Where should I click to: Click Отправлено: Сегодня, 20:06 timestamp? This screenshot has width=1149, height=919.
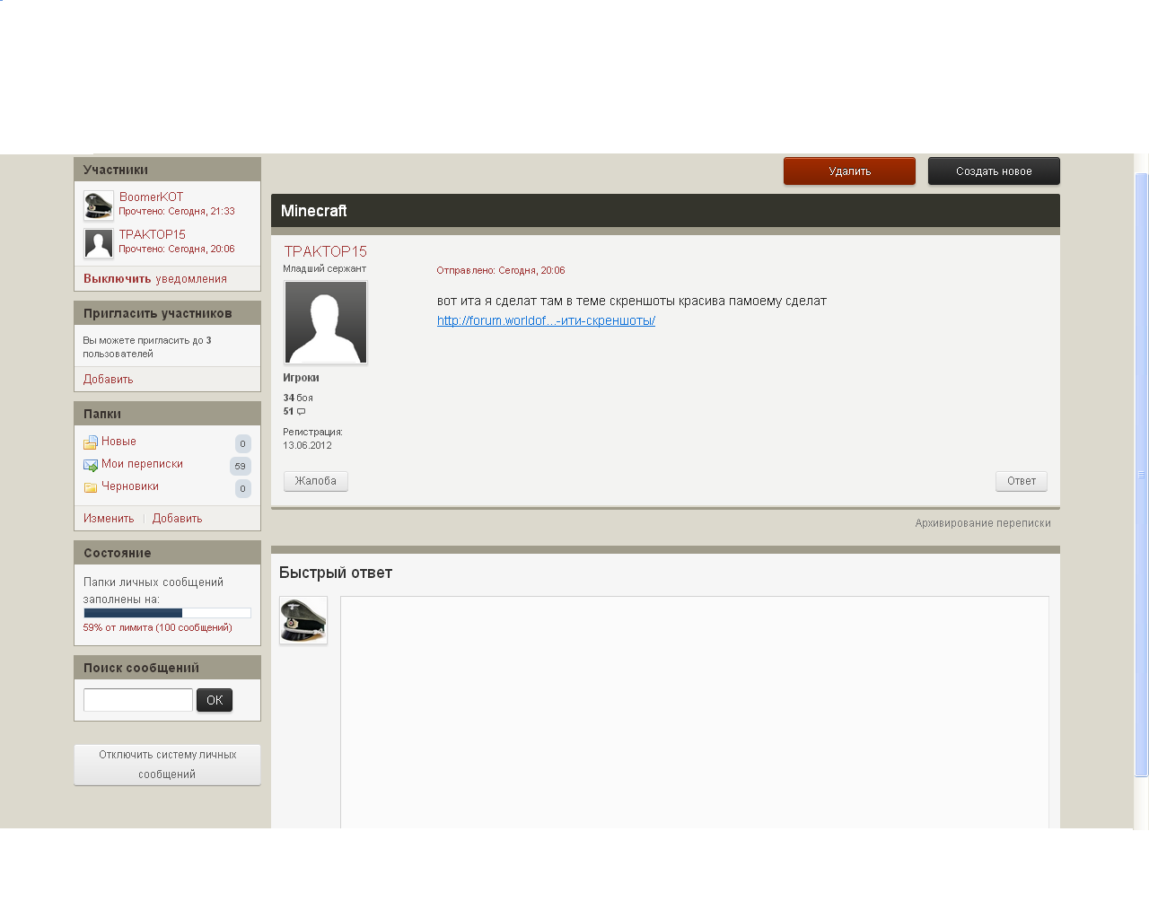click(x=501, y=270)
